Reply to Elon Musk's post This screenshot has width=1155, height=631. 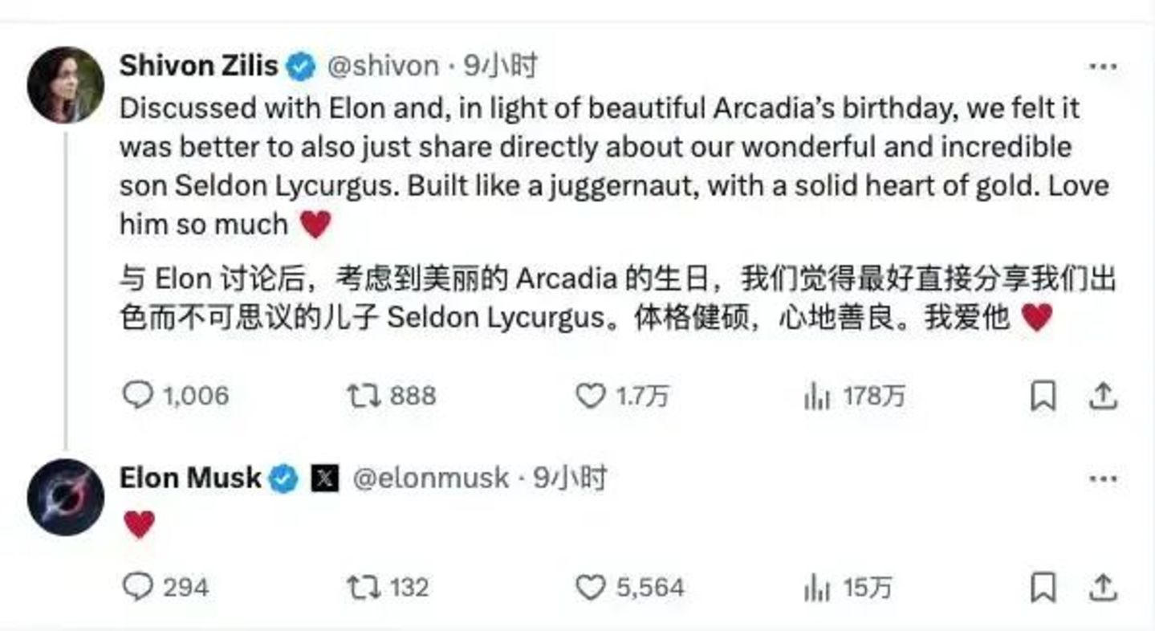[138, 588]
